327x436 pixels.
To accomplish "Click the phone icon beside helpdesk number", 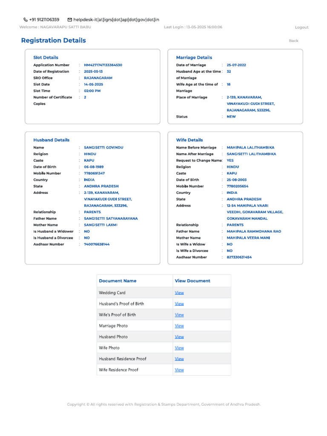I will [25, 20].
